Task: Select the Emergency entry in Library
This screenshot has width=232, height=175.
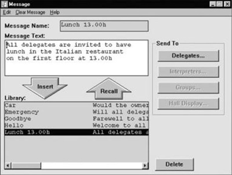Action: [21, 112]
